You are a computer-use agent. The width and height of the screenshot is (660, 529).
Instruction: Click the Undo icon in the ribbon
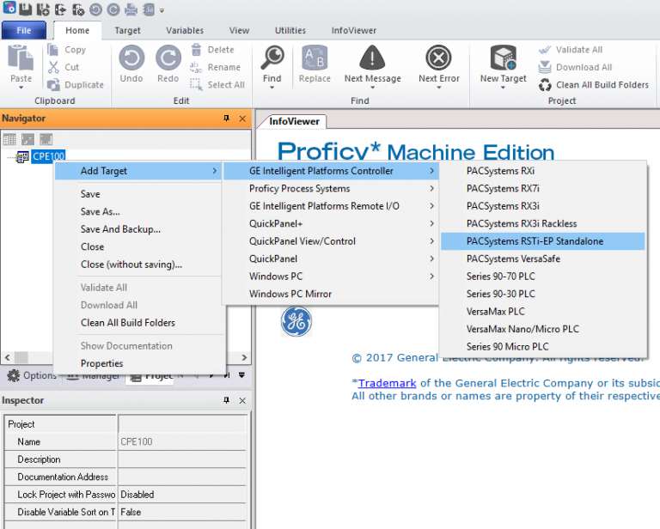point(131,59)
